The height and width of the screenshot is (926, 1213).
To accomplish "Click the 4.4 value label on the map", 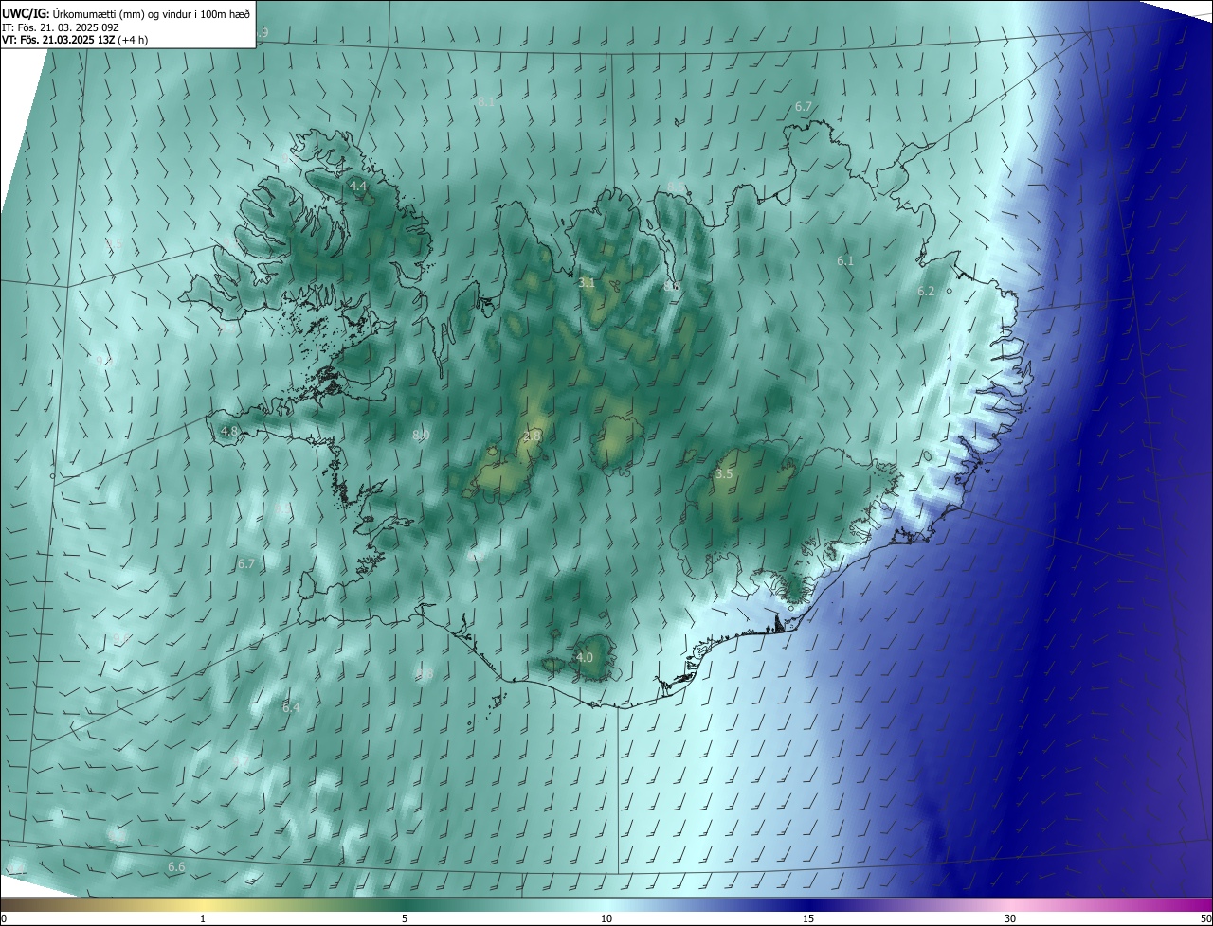I will (x=358, y=187).
